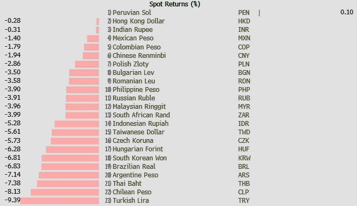Click the Chilean Peso red bar
The height and width of the screenshot is (206, 357).
(x=65, y=192)
